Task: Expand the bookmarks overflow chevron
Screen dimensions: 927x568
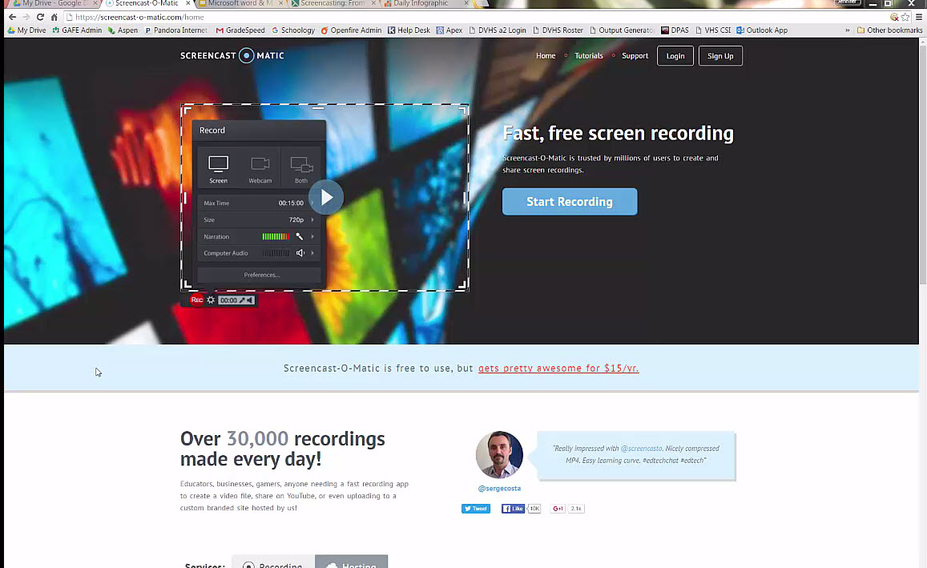Action: point(847,30)
